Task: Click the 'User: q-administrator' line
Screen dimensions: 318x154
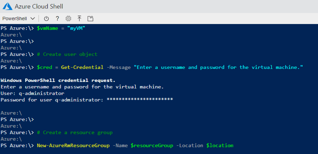Action: pos(32,94)
